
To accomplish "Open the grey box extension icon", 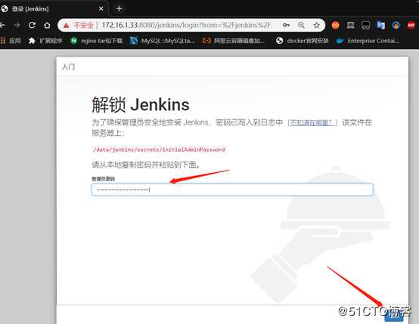I will coord(365,26).
